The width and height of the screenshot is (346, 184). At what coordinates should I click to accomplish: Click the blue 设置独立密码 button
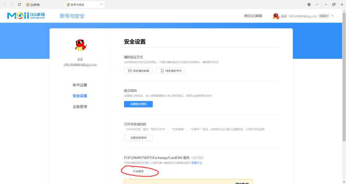(138, 104)
